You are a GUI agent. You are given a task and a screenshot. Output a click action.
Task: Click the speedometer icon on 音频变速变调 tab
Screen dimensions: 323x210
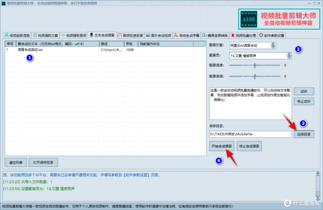(120, 35)
